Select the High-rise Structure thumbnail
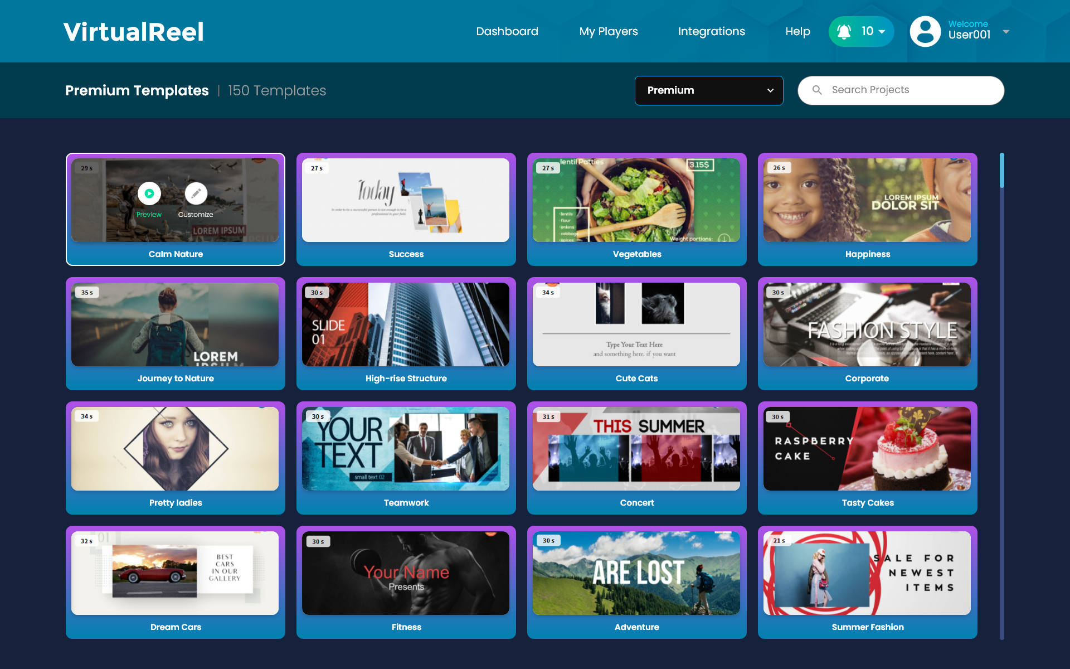1070x669 pixels. coord(406,324)
